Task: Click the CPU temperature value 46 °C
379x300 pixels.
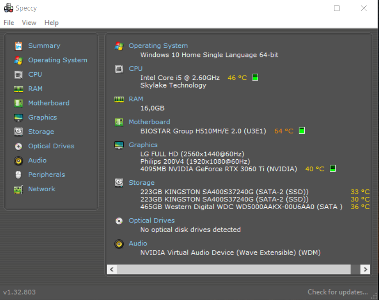Action: (237, 78)
